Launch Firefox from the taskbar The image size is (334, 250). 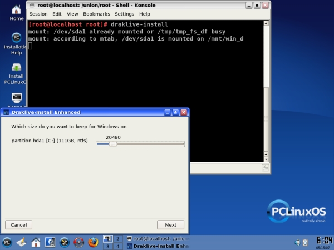coord(93,242)
